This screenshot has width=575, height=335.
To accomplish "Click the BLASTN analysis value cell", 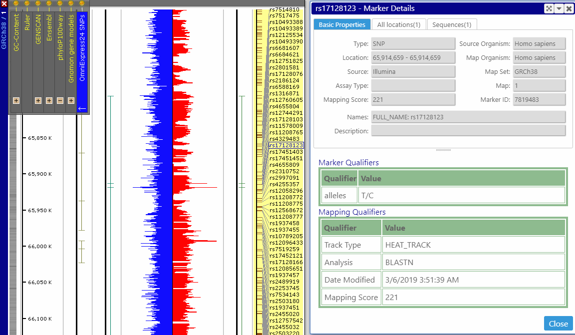I will tap(473, 262).
